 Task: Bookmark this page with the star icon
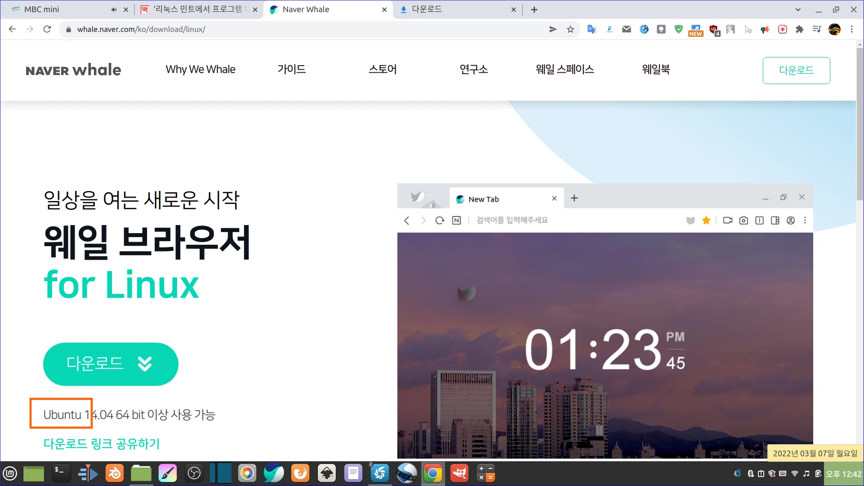tap(570, 29)
